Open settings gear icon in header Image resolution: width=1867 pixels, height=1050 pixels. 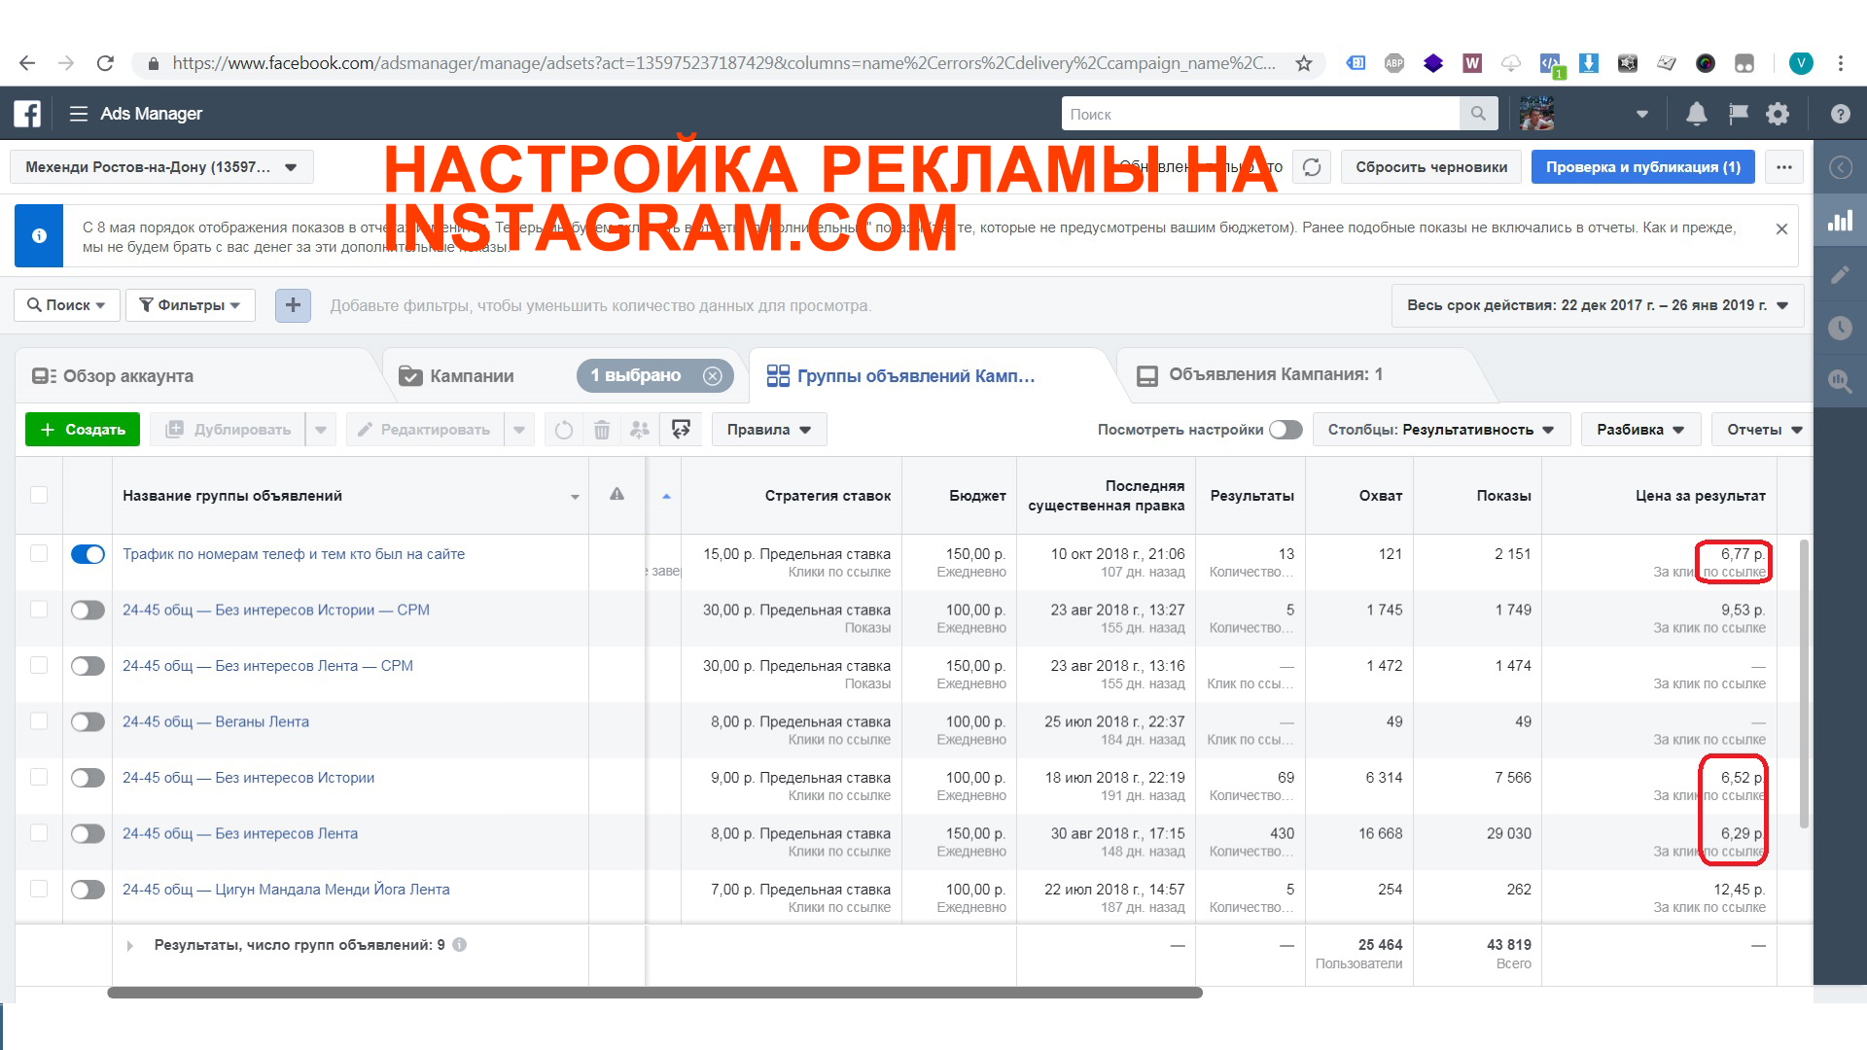(1778, 114)
